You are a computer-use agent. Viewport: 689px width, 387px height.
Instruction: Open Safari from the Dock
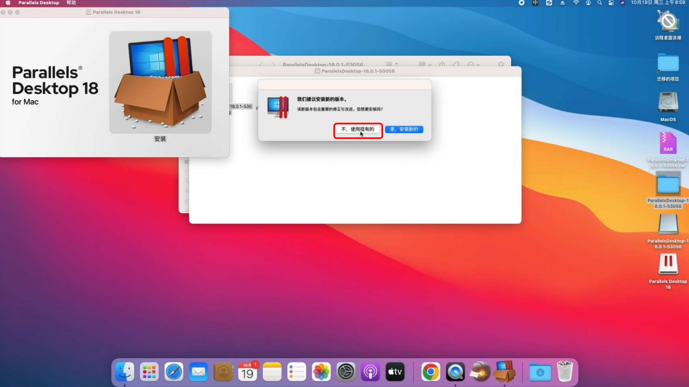coord(174,372)
